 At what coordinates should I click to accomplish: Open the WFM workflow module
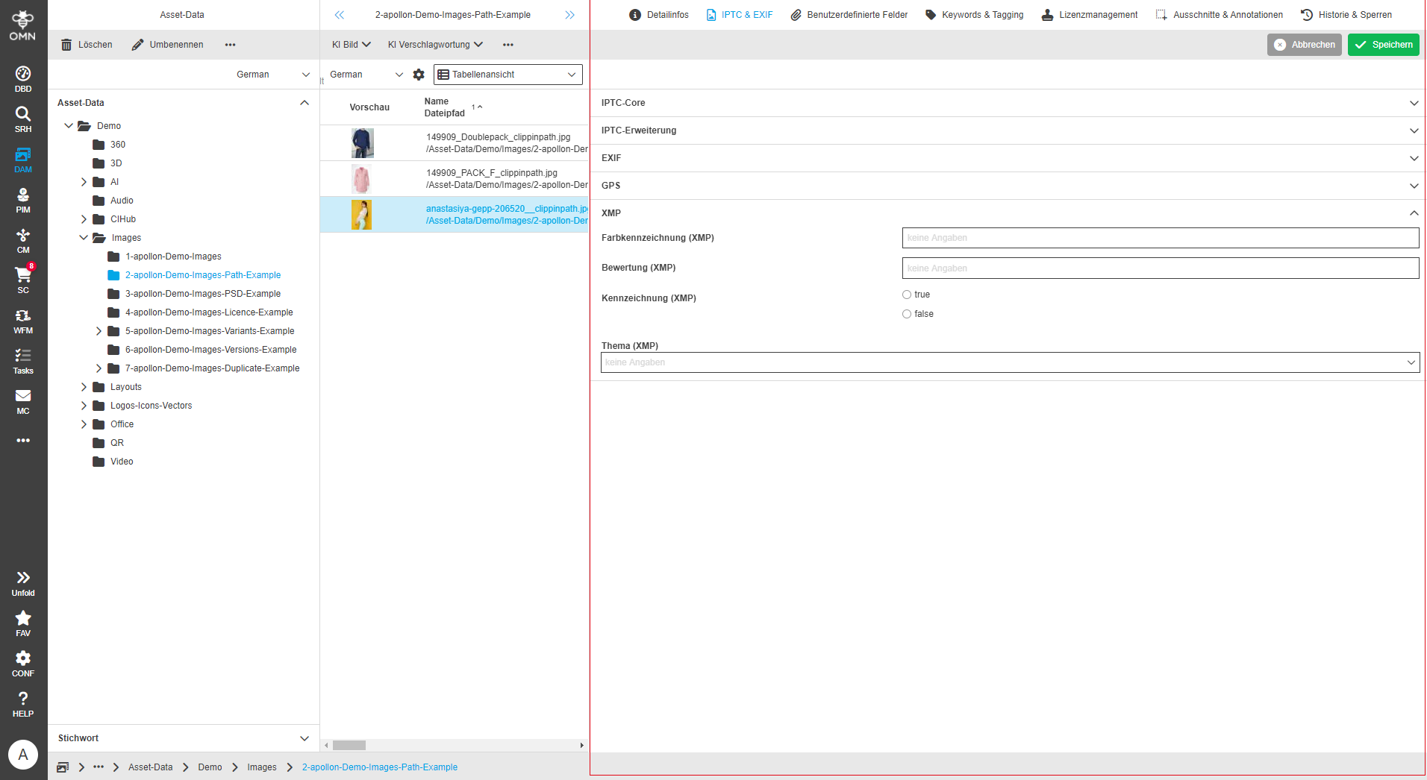click(23, 321)
